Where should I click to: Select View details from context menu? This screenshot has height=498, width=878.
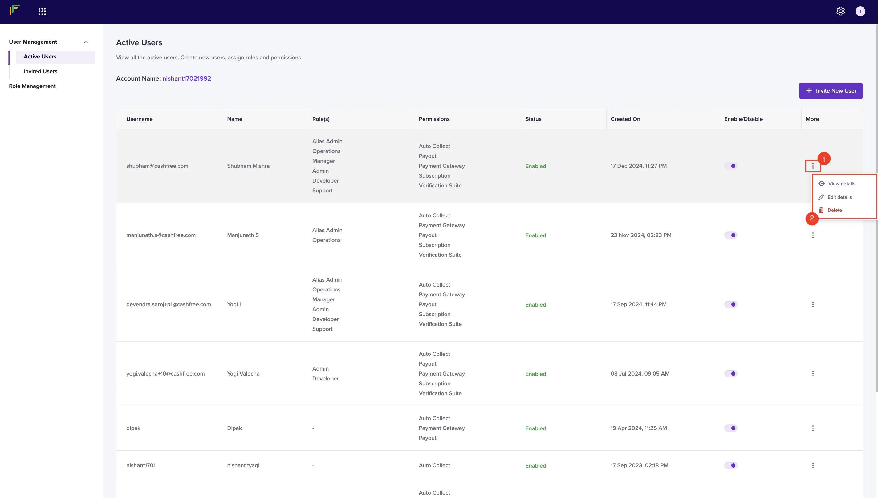841,184
